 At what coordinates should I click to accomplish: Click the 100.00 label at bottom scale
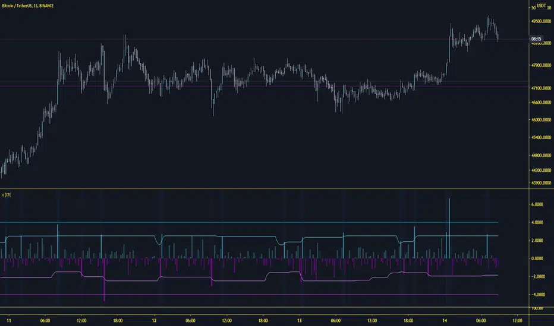click(x=537, y=308)
